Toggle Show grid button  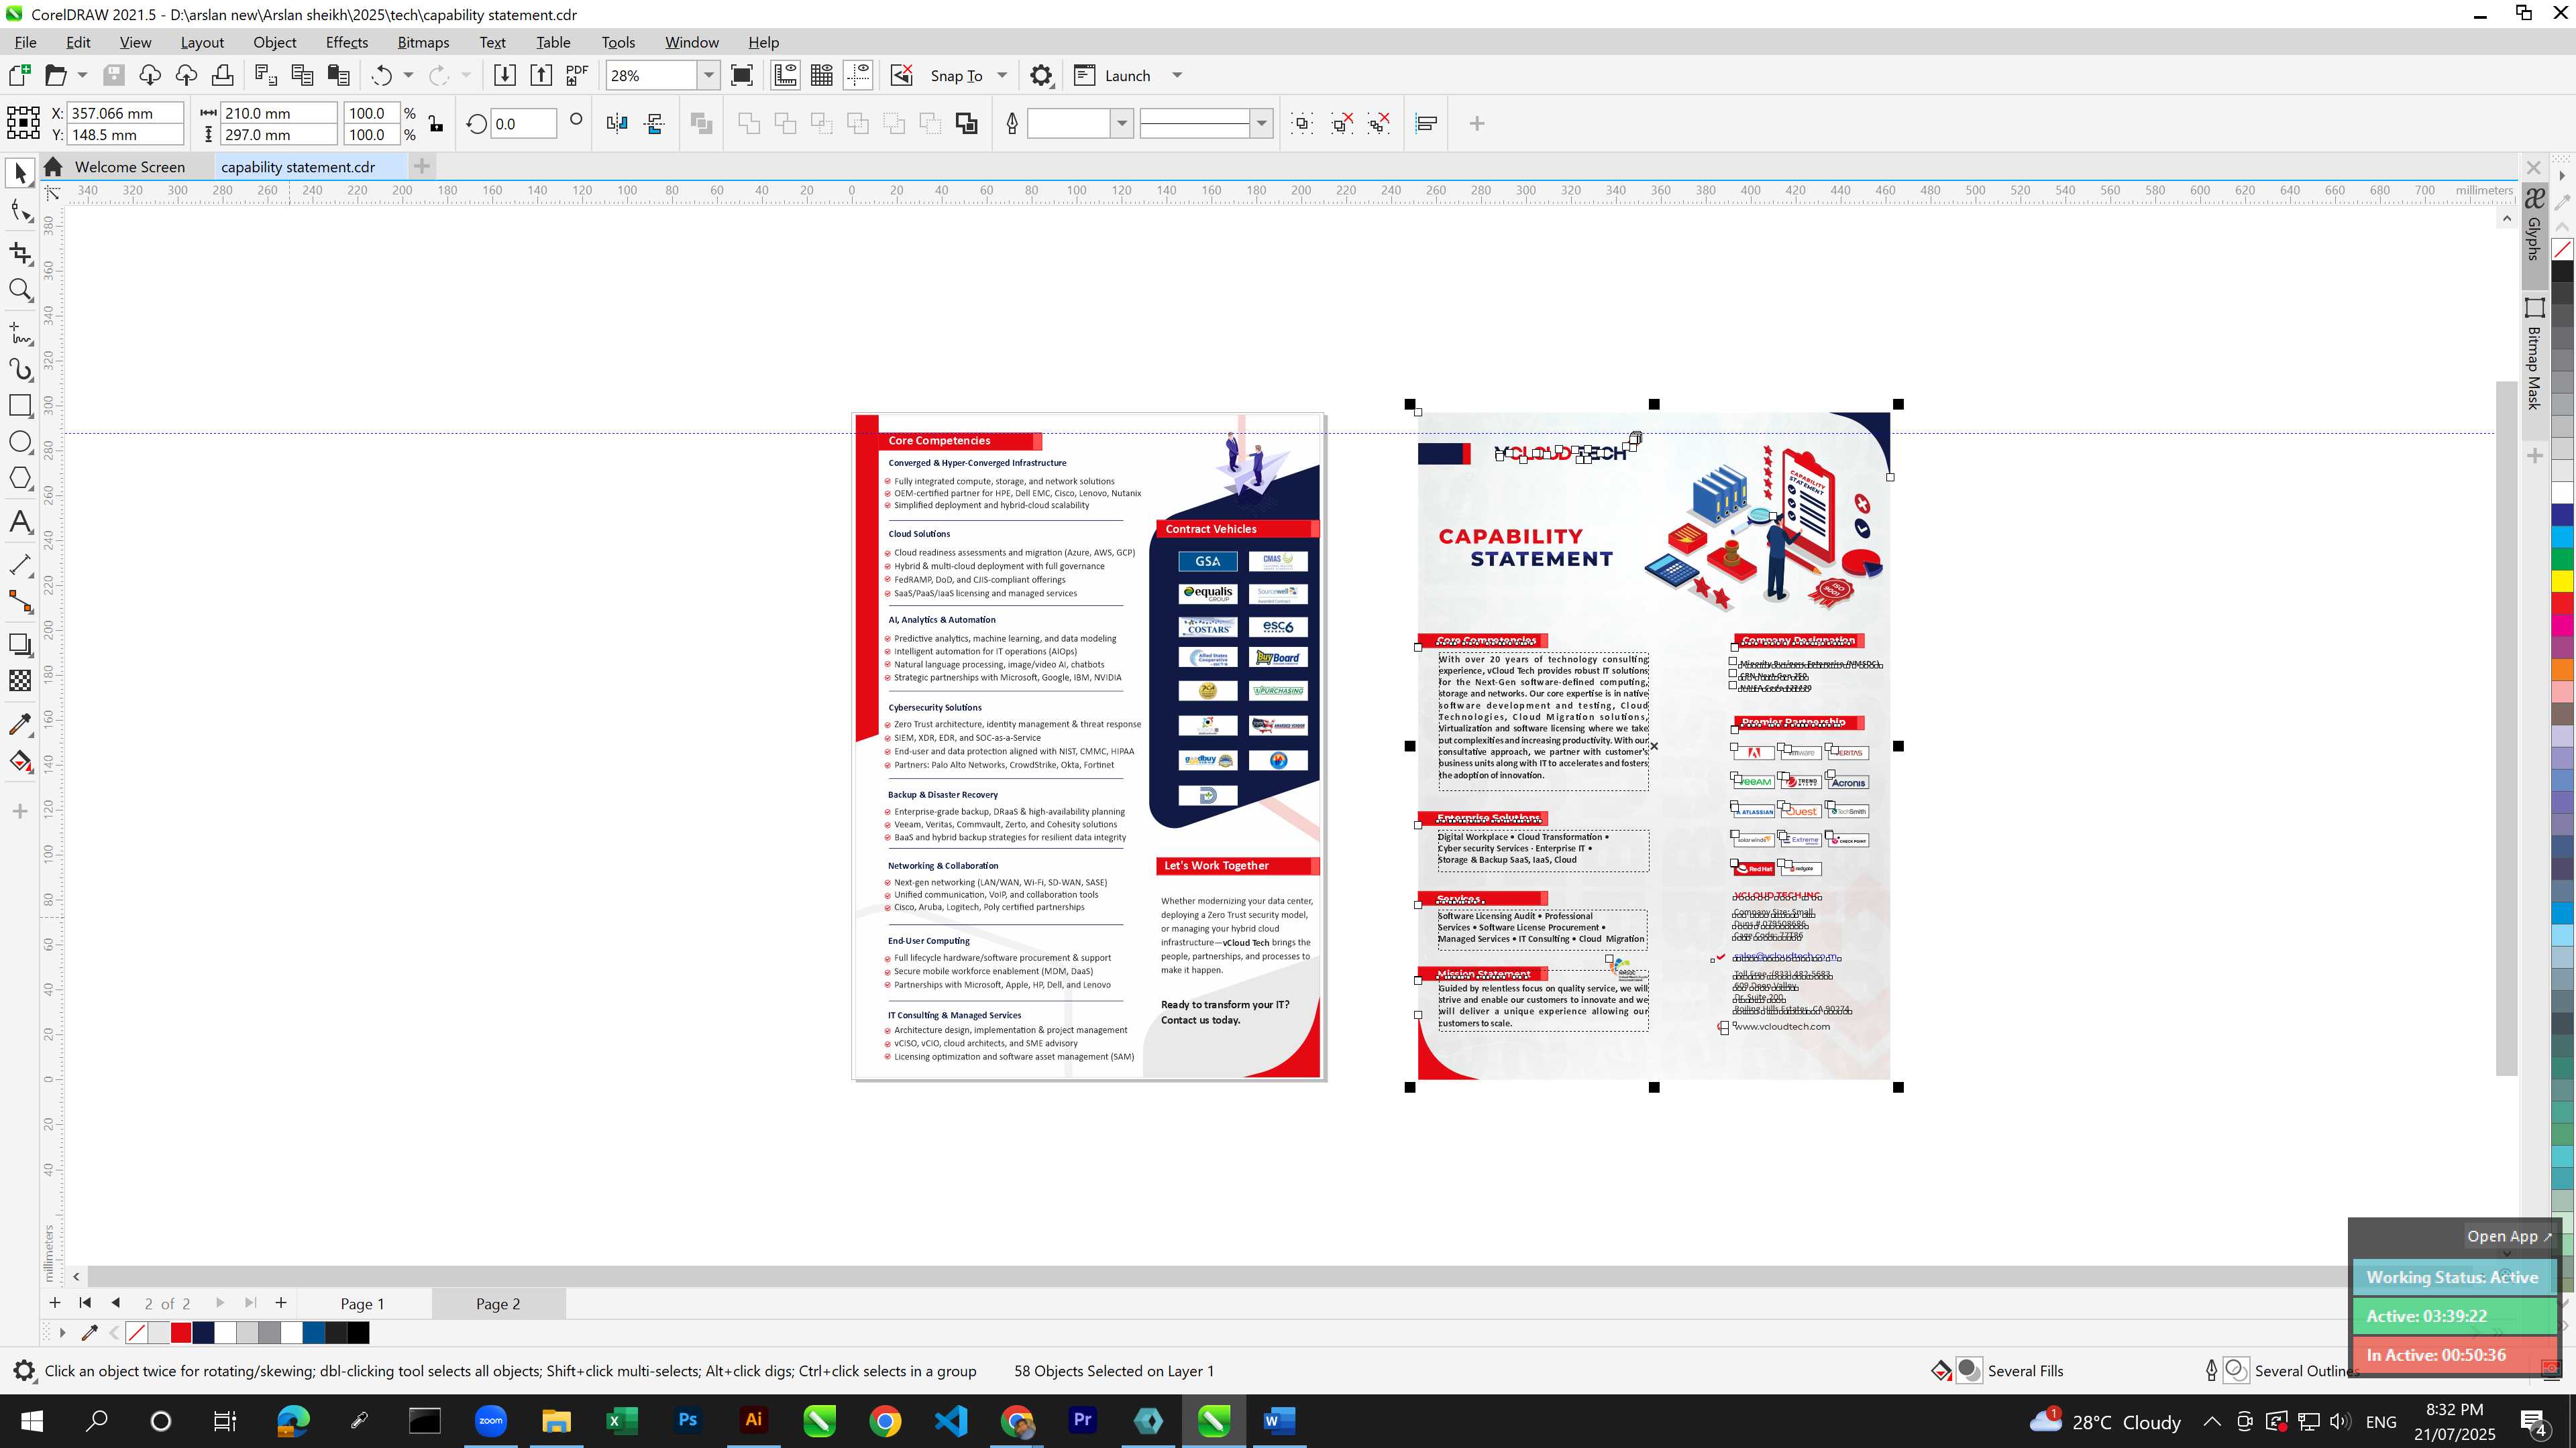(822, 75)
